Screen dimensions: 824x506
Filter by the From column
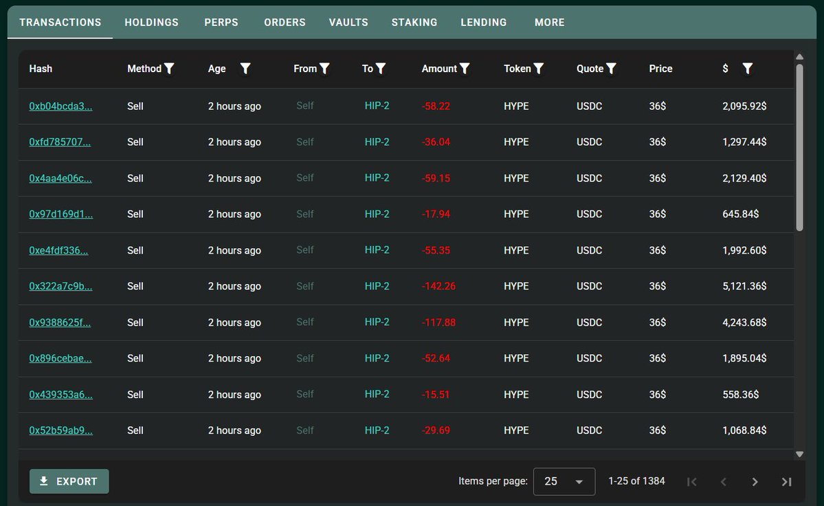pyautogui.click(x=325, y=69)
